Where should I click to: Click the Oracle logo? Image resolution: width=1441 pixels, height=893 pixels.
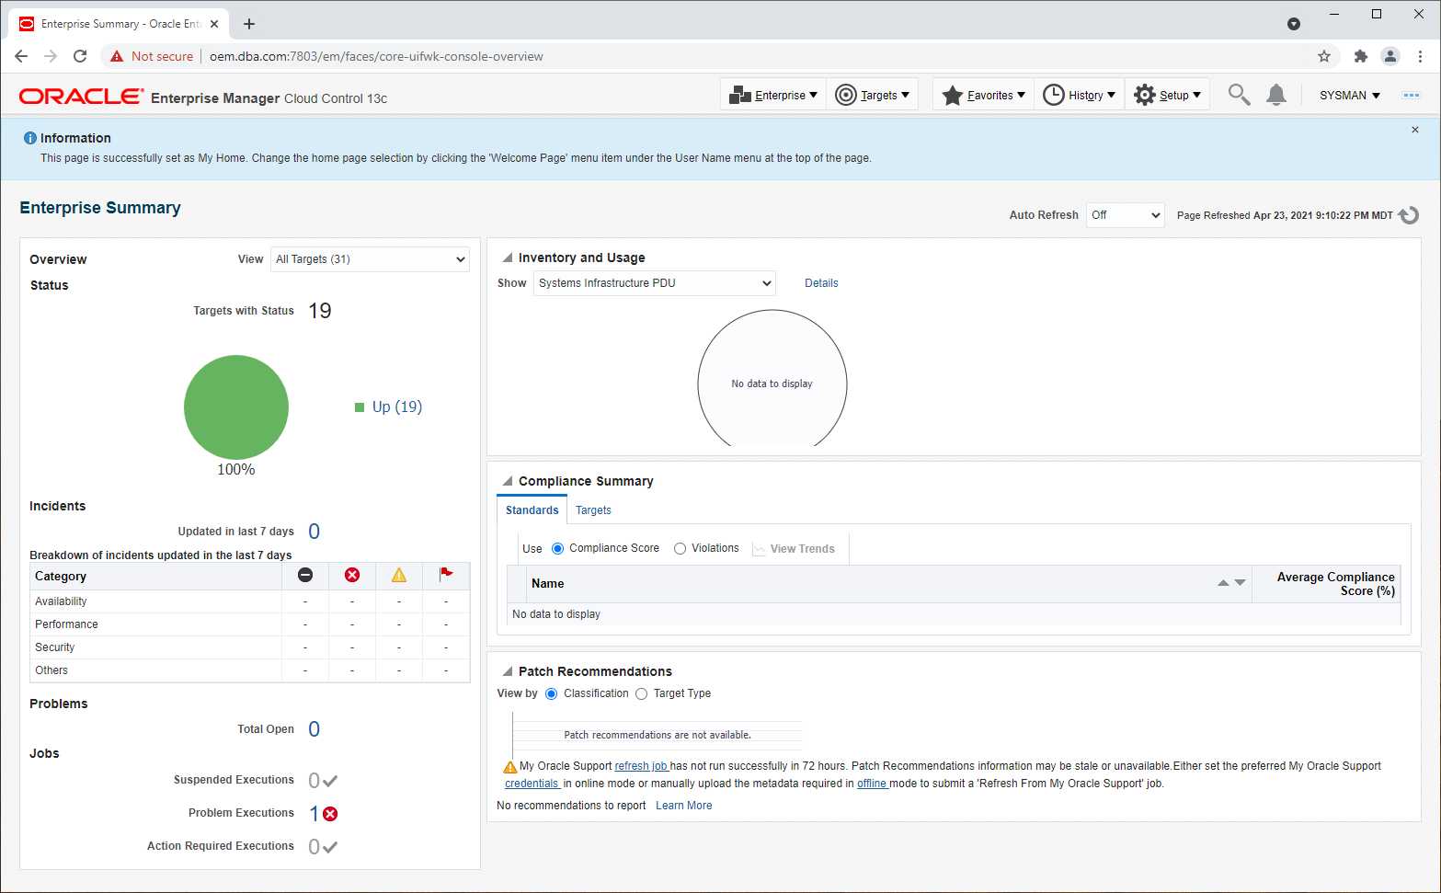click(82, 97)
